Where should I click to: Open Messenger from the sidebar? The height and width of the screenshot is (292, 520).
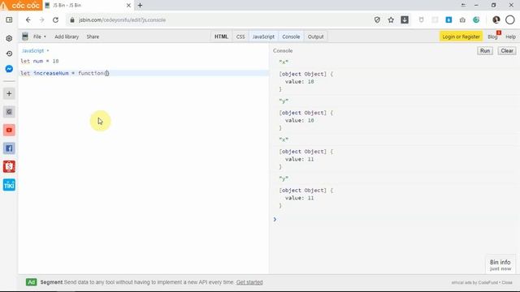9,69
